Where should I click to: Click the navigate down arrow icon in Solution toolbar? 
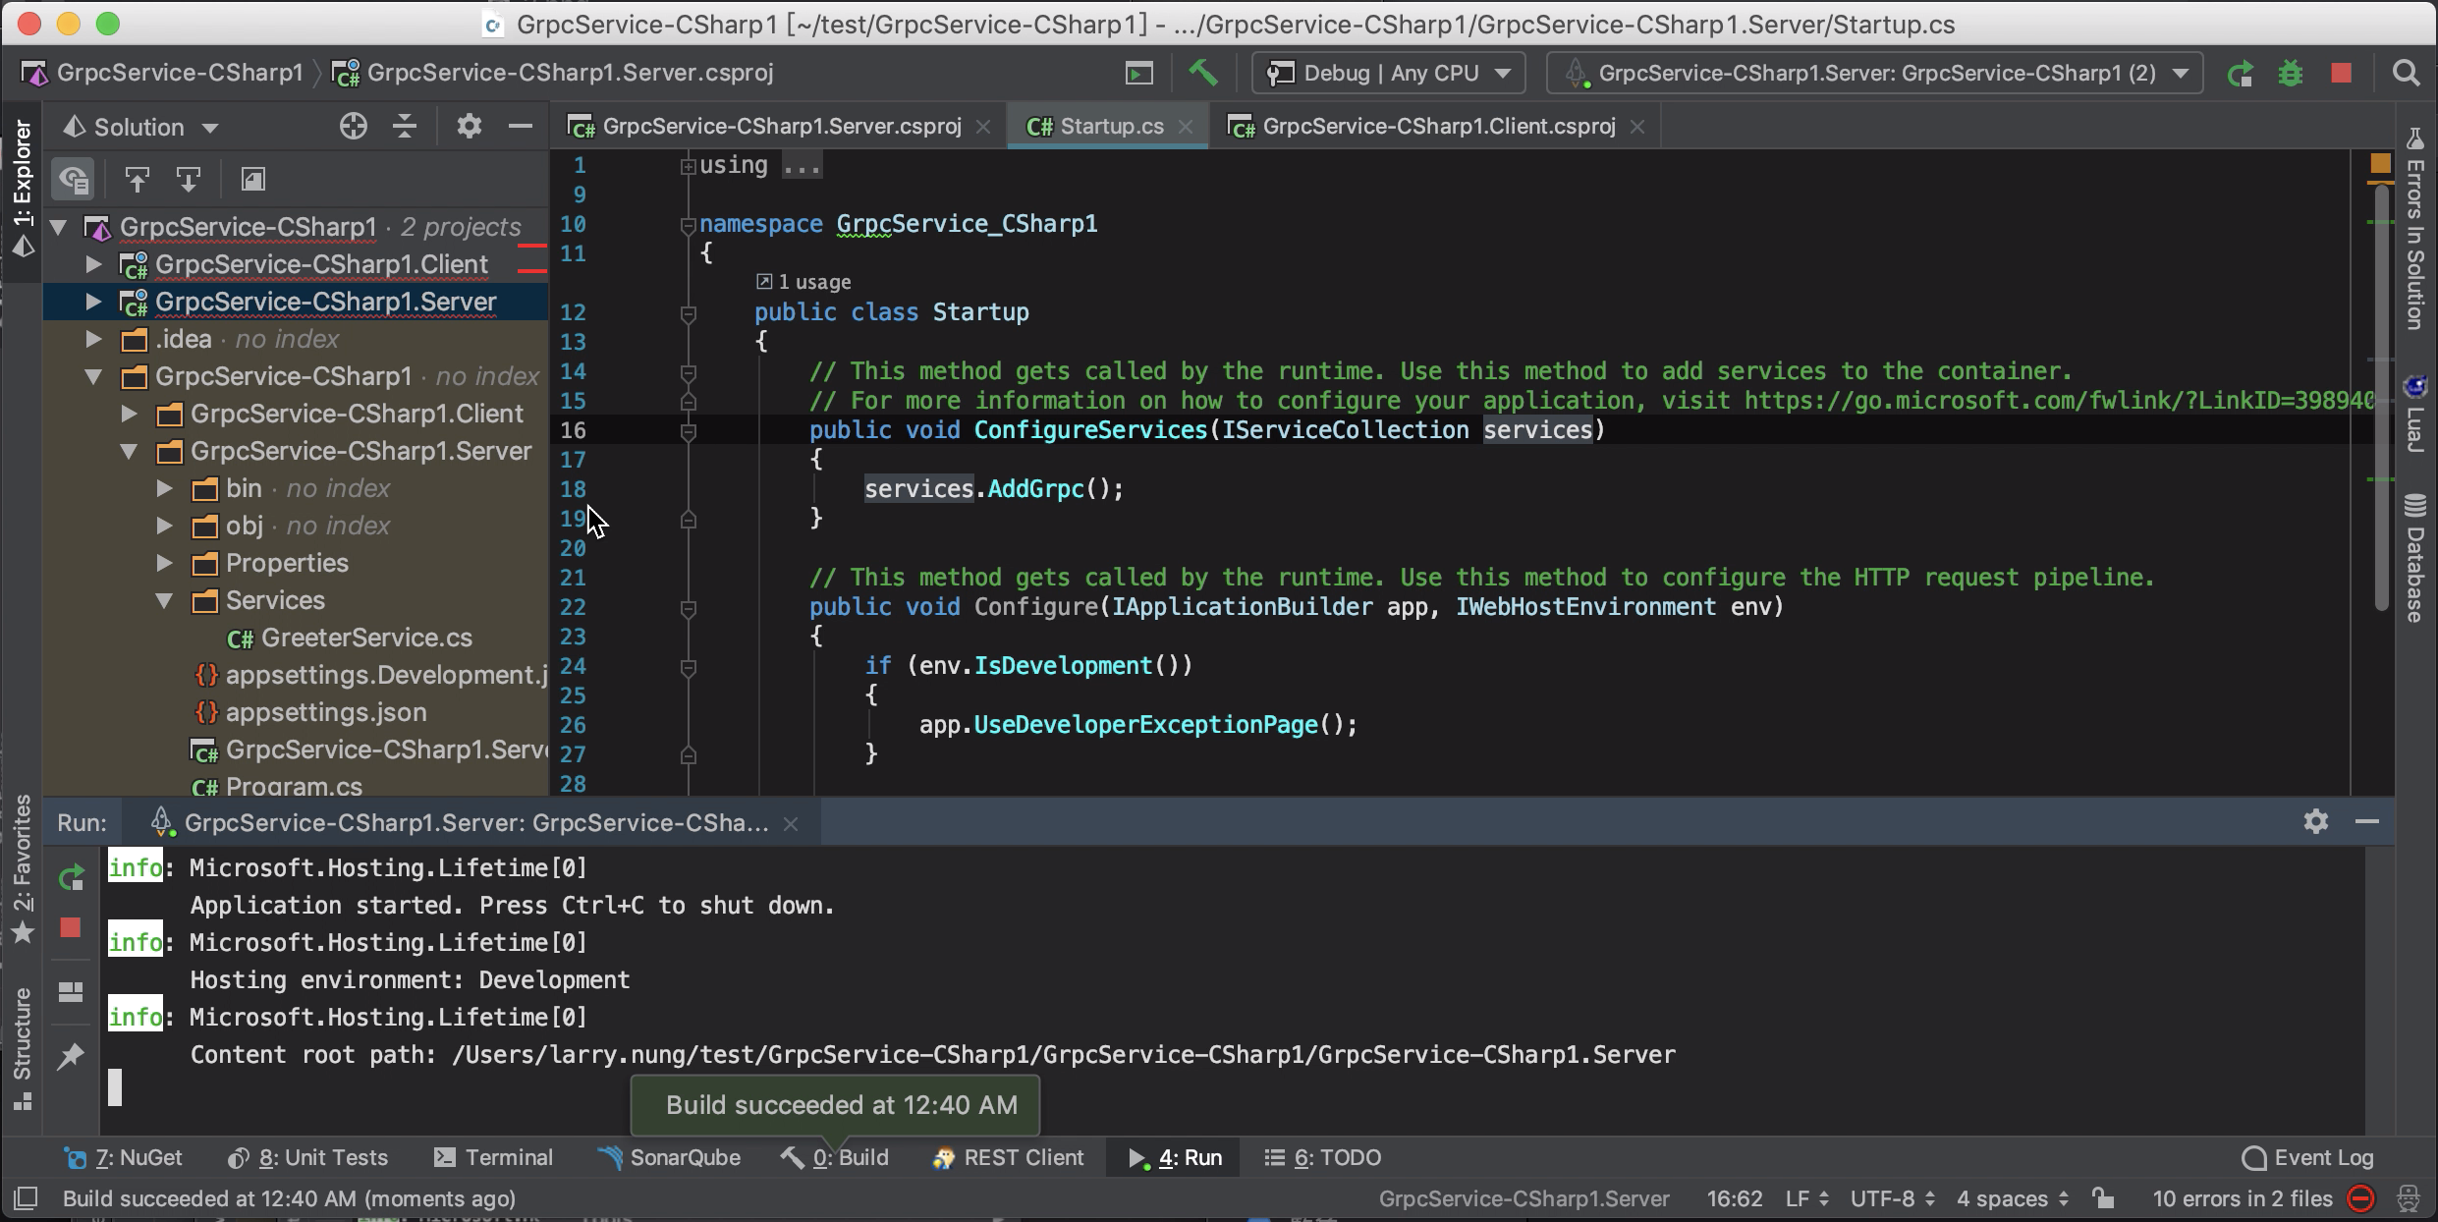(x=188, y=179)
